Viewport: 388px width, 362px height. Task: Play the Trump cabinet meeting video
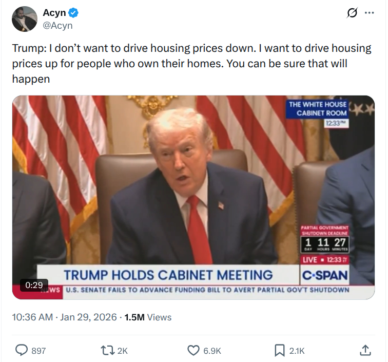(194, 197)
